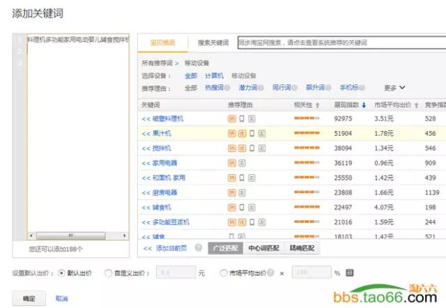
Task: Click the 左 badge in 破壁料理机 row
Action: [252, 118]
